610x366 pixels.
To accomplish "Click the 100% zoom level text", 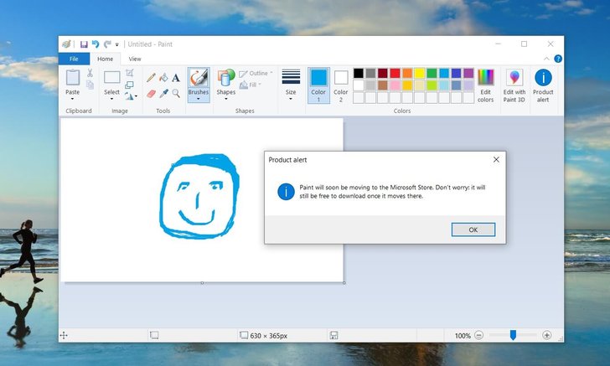I will tap(463, 336).
